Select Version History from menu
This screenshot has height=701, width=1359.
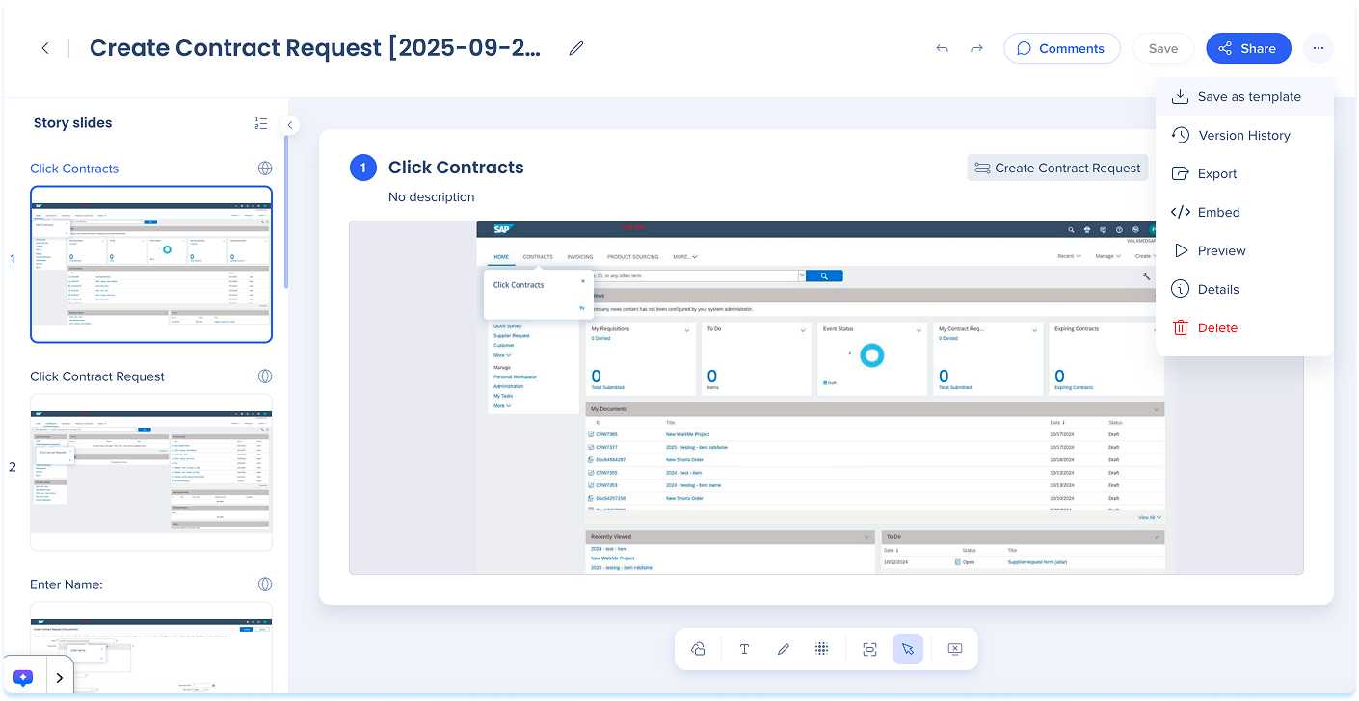[1243, 136]
